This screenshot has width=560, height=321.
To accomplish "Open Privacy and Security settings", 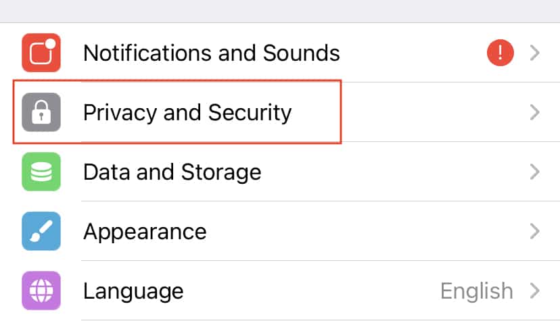I will [280, 112].
